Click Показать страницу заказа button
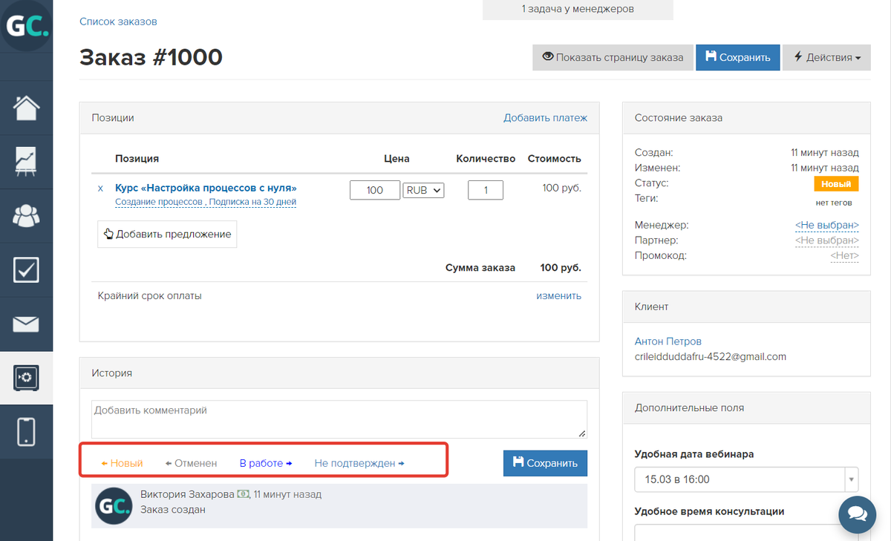The width and height of the screenshot is (891, 541). 613,57
